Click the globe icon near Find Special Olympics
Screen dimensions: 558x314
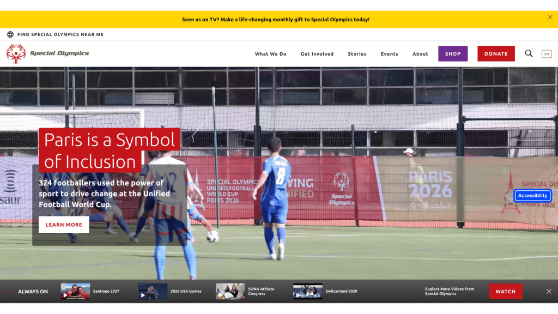[x=10, y=34]
